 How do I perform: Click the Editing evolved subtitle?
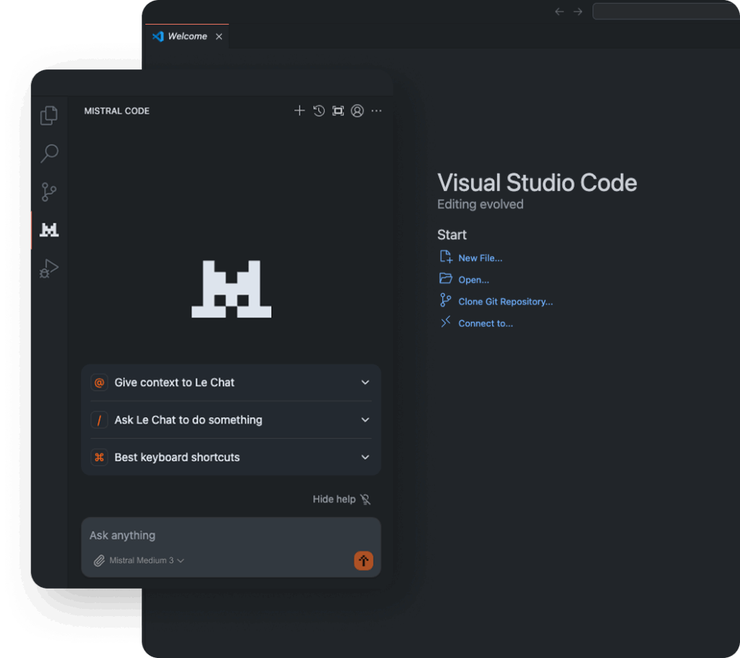pos(480,204)
